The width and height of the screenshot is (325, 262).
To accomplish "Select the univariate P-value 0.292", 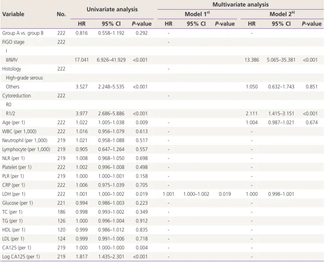I will tap(142, 33).
